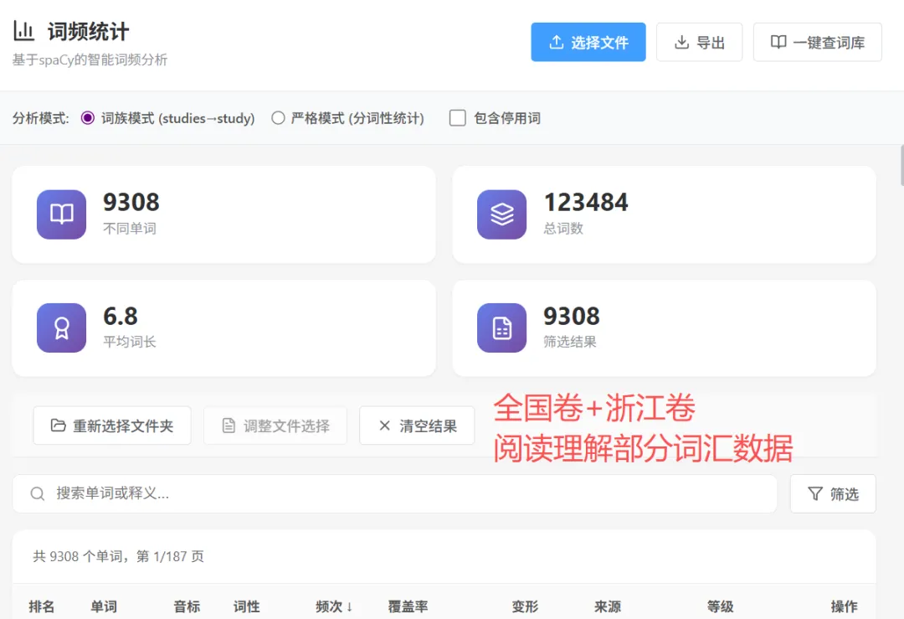Screen dimensions: 904x619
Task: Click the 搜索单词或释义 search field
Action: click(335, 494)
